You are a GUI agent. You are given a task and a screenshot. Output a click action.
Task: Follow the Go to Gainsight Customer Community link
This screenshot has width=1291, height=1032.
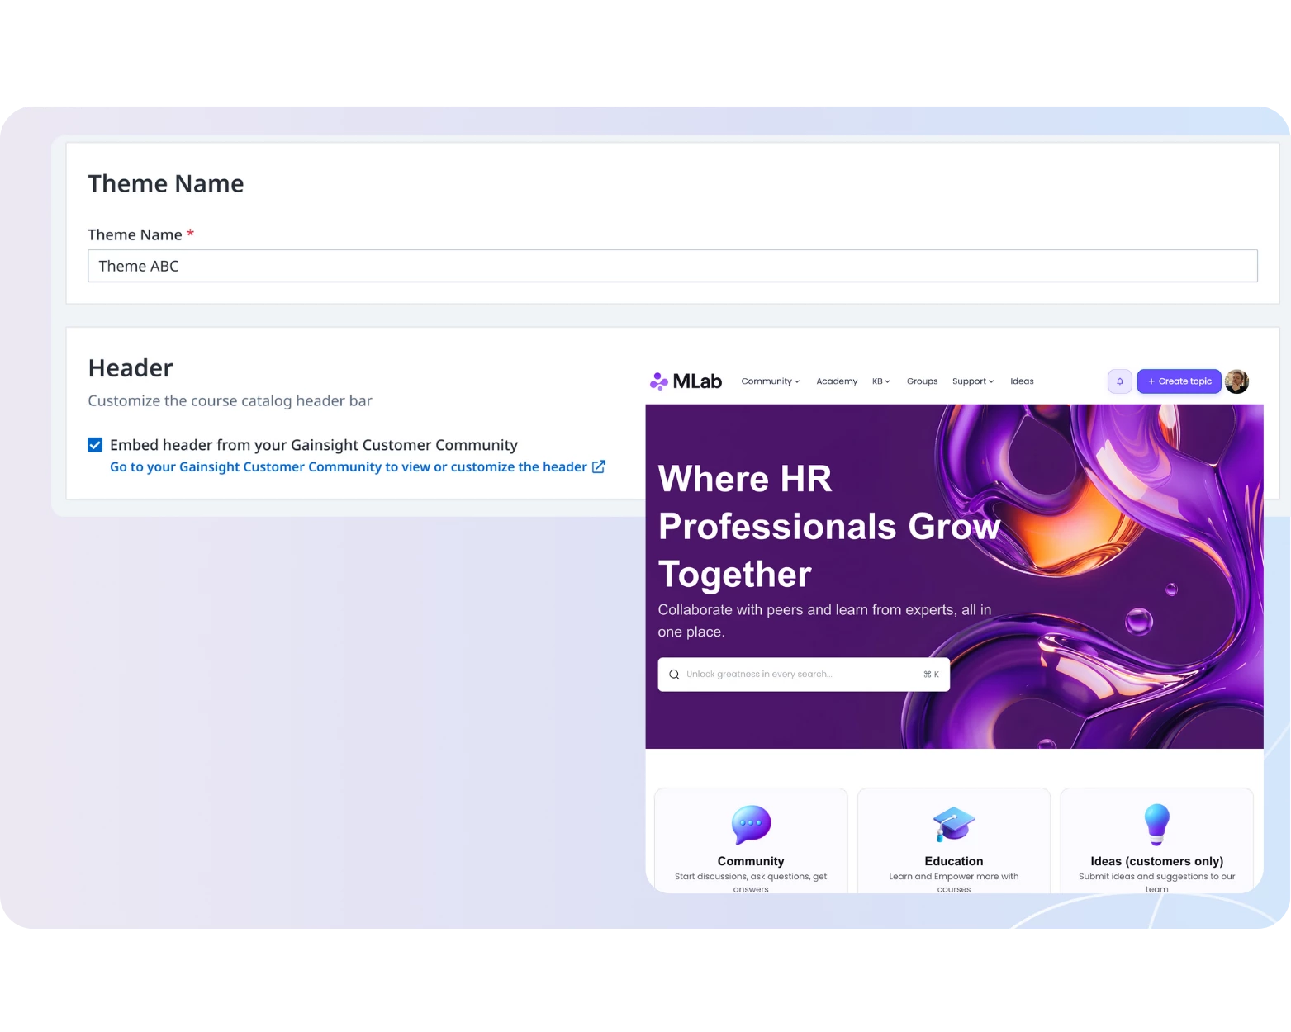pos(349,466)
